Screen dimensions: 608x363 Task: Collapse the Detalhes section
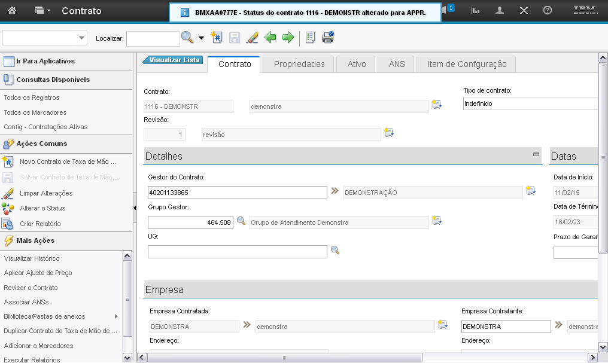[x=536, y=154]
